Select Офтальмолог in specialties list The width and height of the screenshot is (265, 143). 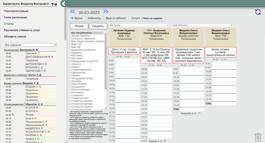pos(87,73)
